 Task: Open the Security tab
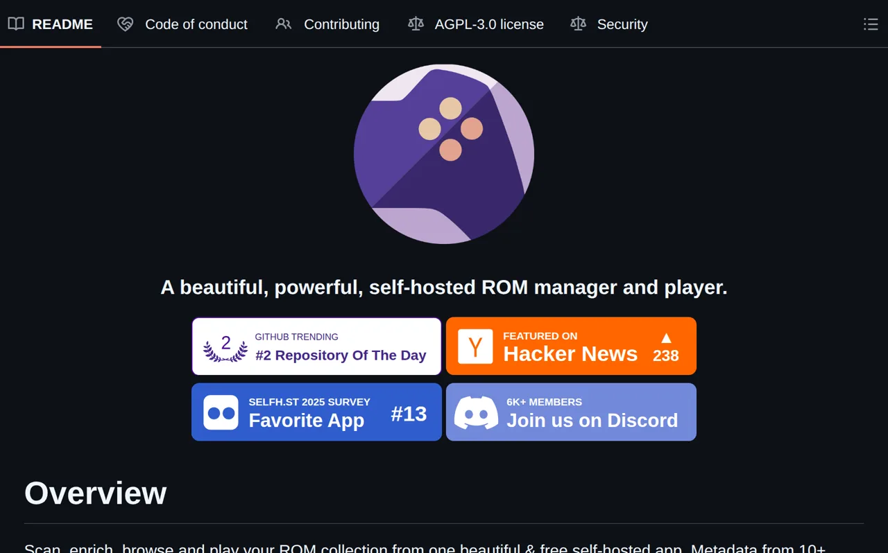[x=609, y=24]
